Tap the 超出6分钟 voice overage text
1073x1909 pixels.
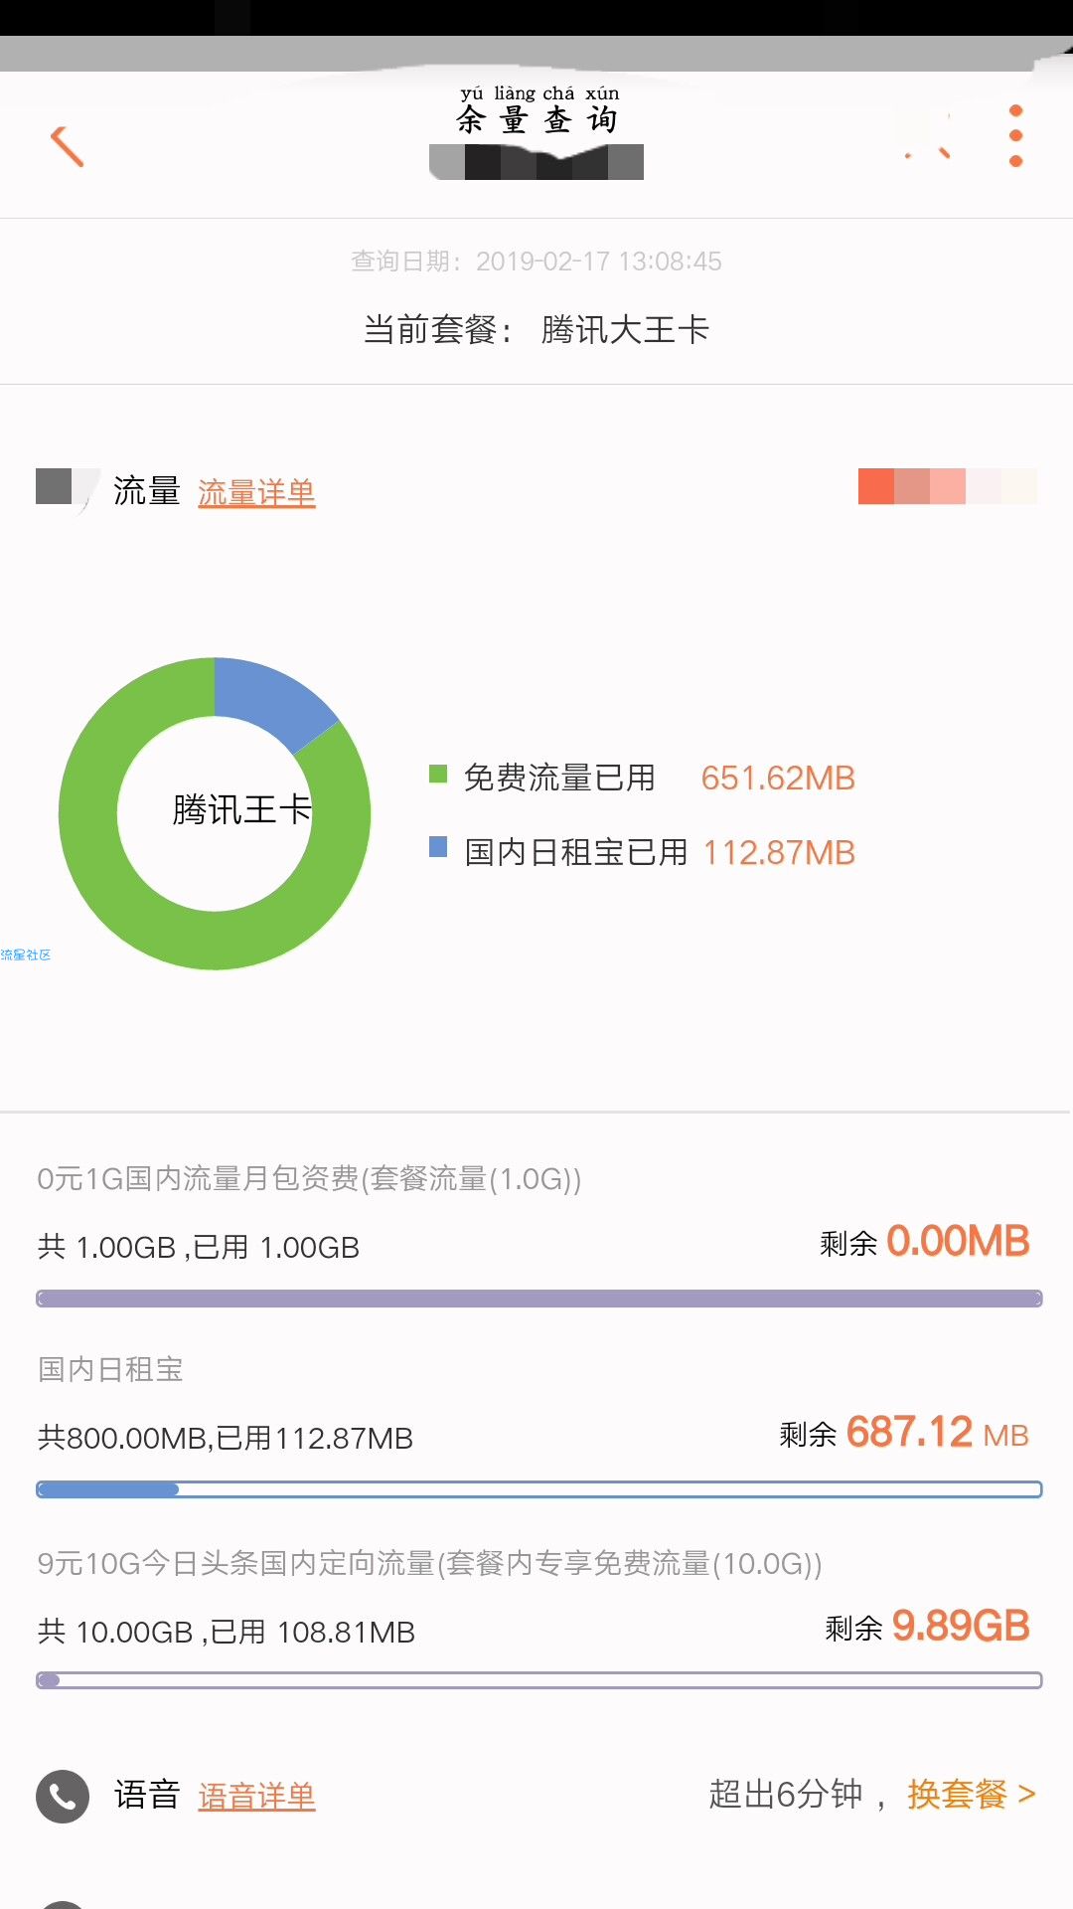(x=785, y=1794)
